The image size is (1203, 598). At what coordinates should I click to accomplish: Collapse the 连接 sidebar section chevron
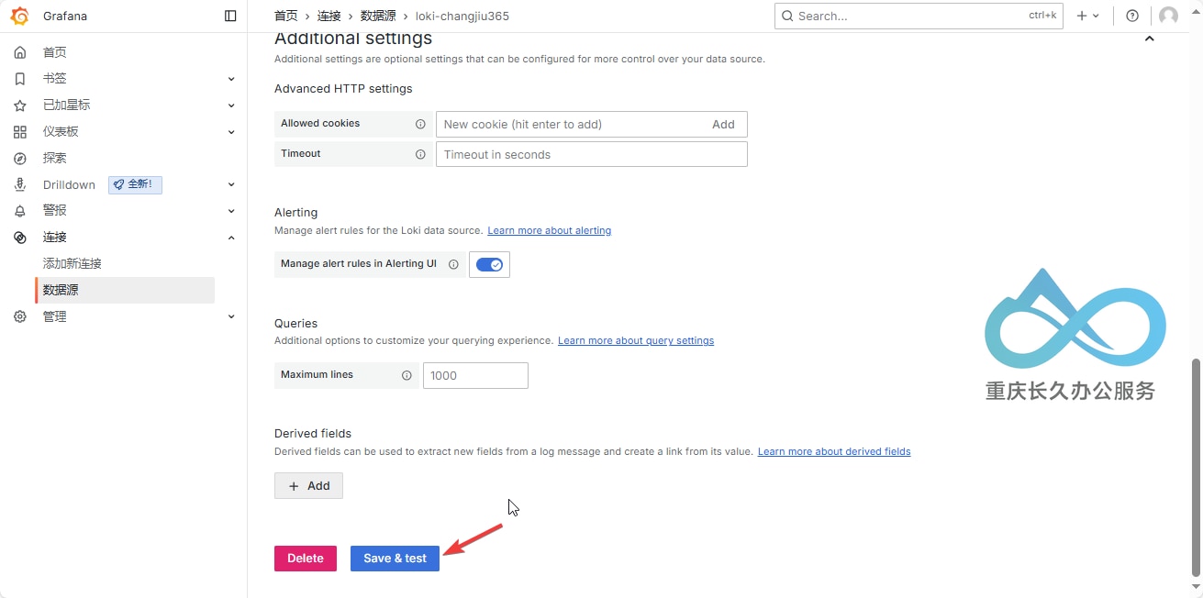[231, 238]
